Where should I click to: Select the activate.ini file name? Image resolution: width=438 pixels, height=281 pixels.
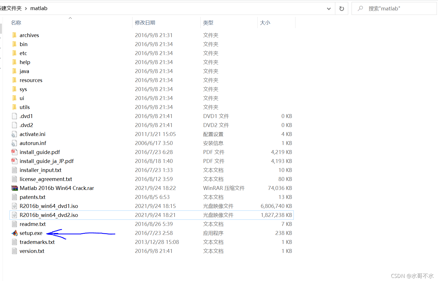33,134
